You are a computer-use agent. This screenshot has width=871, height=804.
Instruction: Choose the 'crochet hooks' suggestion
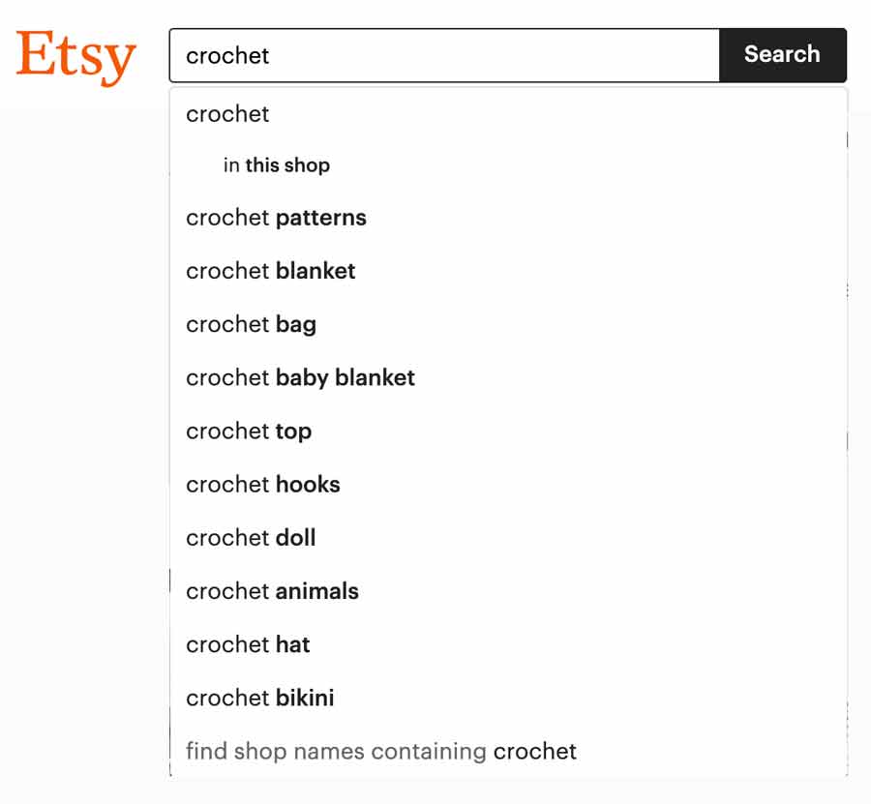(508, 484)
